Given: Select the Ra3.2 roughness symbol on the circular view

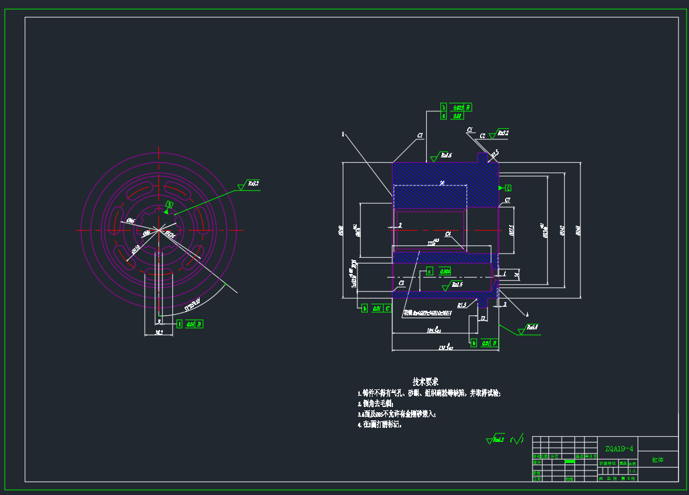Looking at the screenshot, I should [x=249, y=185].
